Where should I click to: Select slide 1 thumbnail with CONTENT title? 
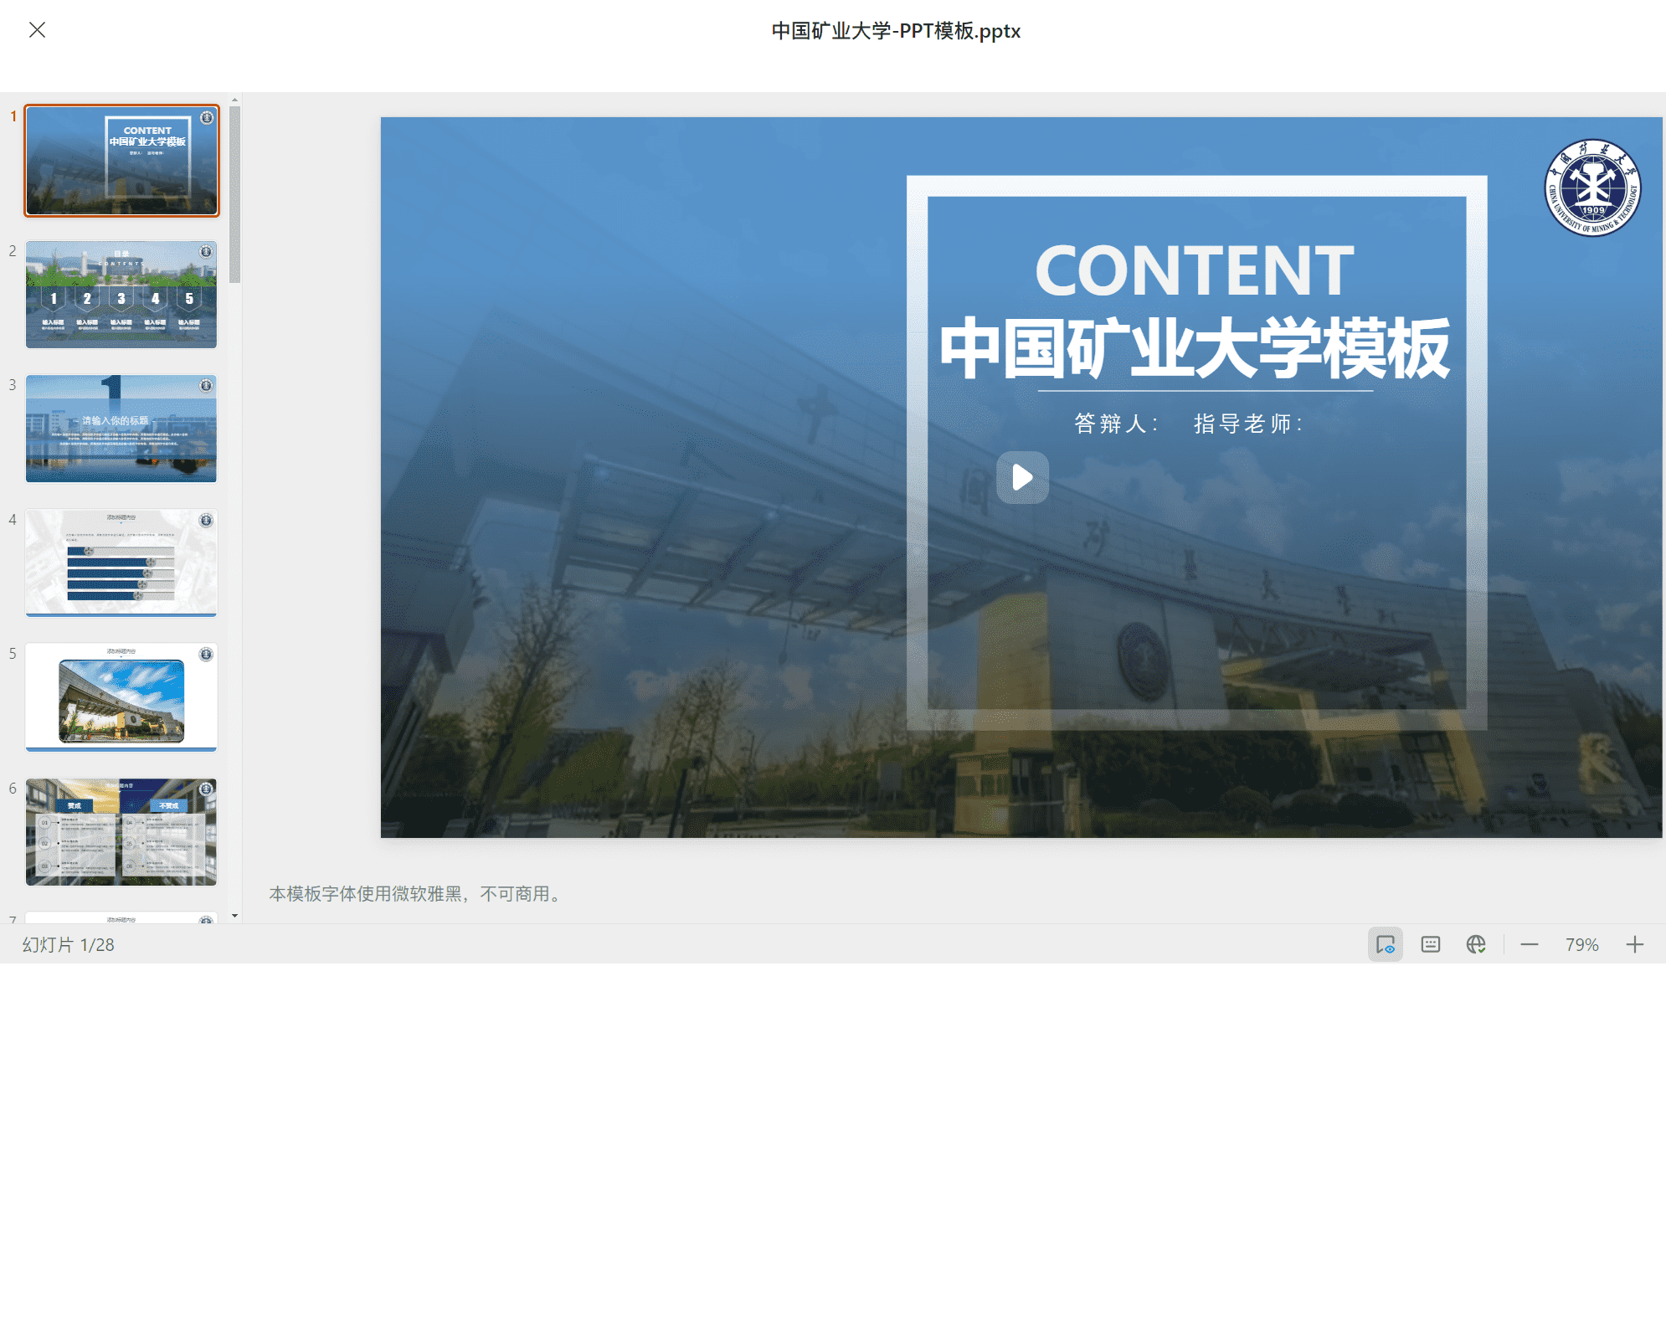click(x=121, y=161)
